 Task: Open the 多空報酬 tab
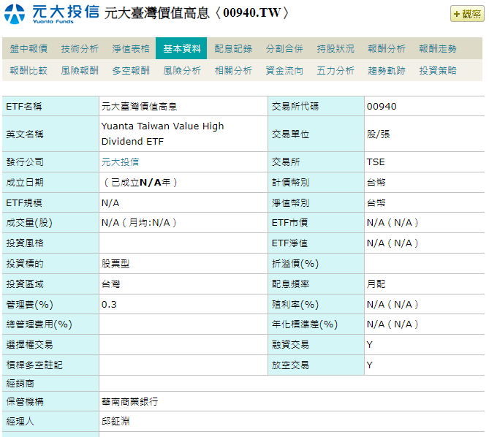coord(131,71)
